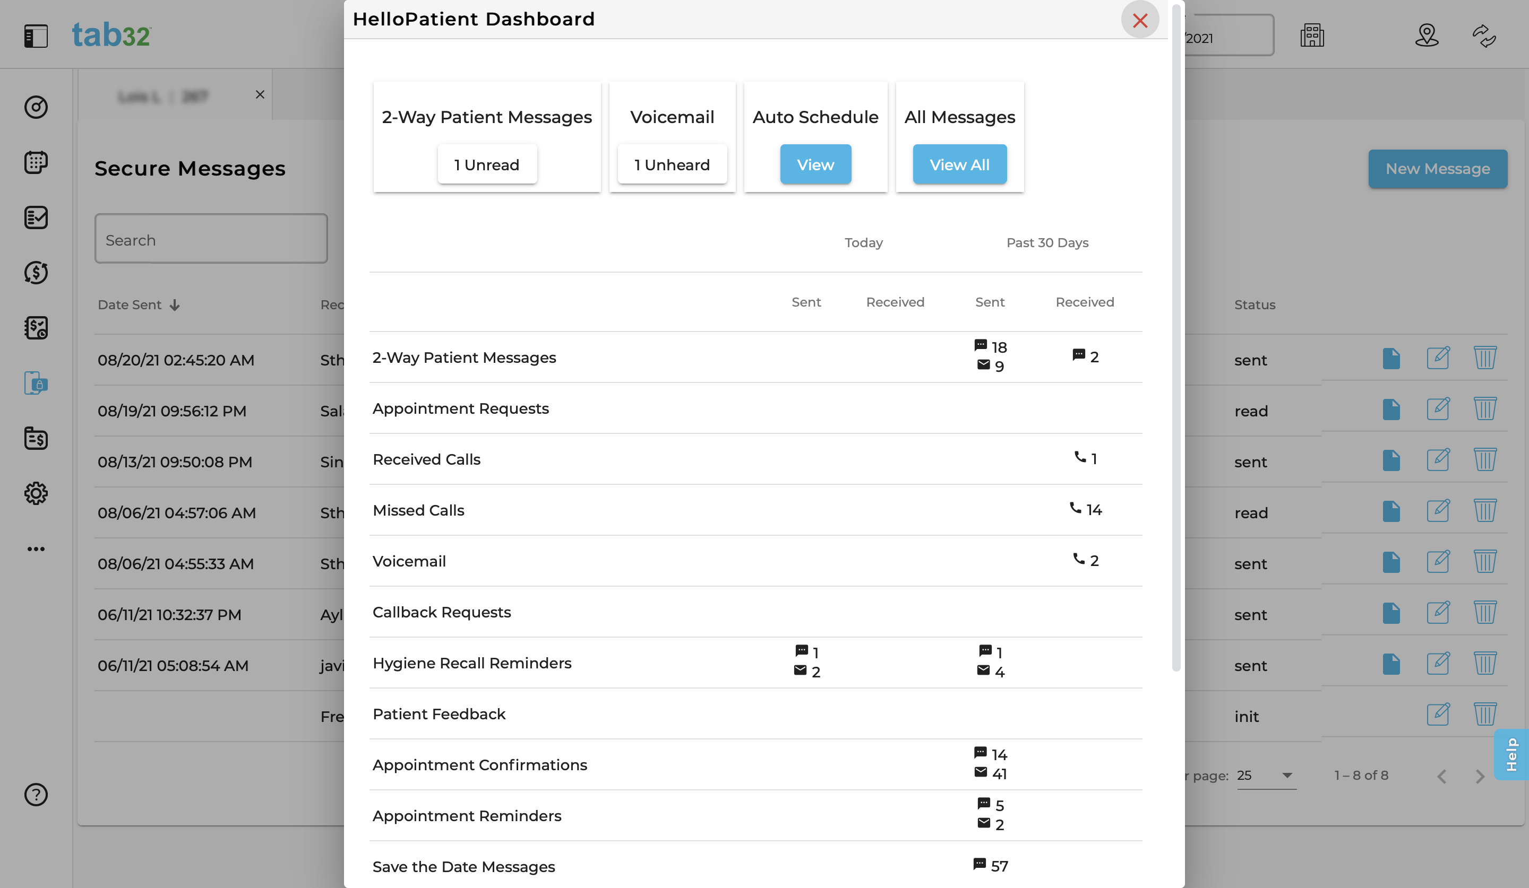Click the New Message button
This screenshot has width=1529, height=888.
1438,169
